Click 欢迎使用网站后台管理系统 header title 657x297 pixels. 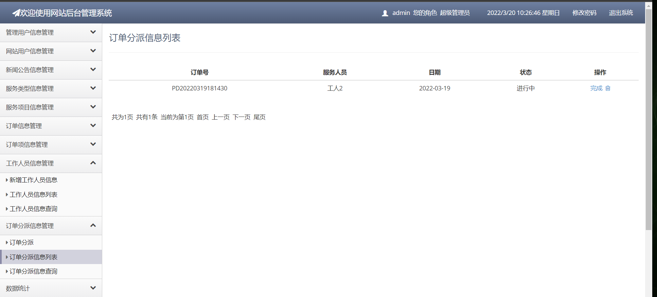66,13
